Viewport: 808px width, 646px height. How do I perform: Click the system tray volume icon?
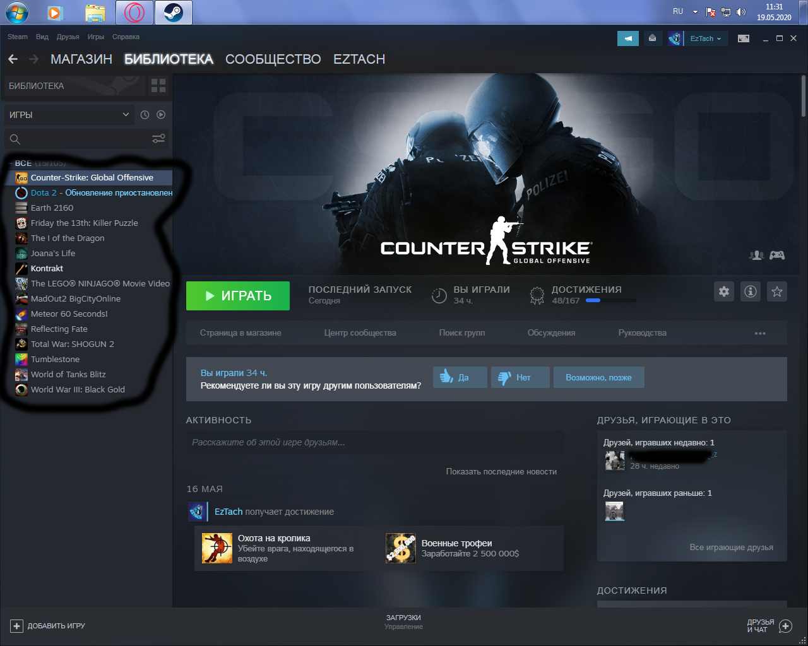coord(741,12)
